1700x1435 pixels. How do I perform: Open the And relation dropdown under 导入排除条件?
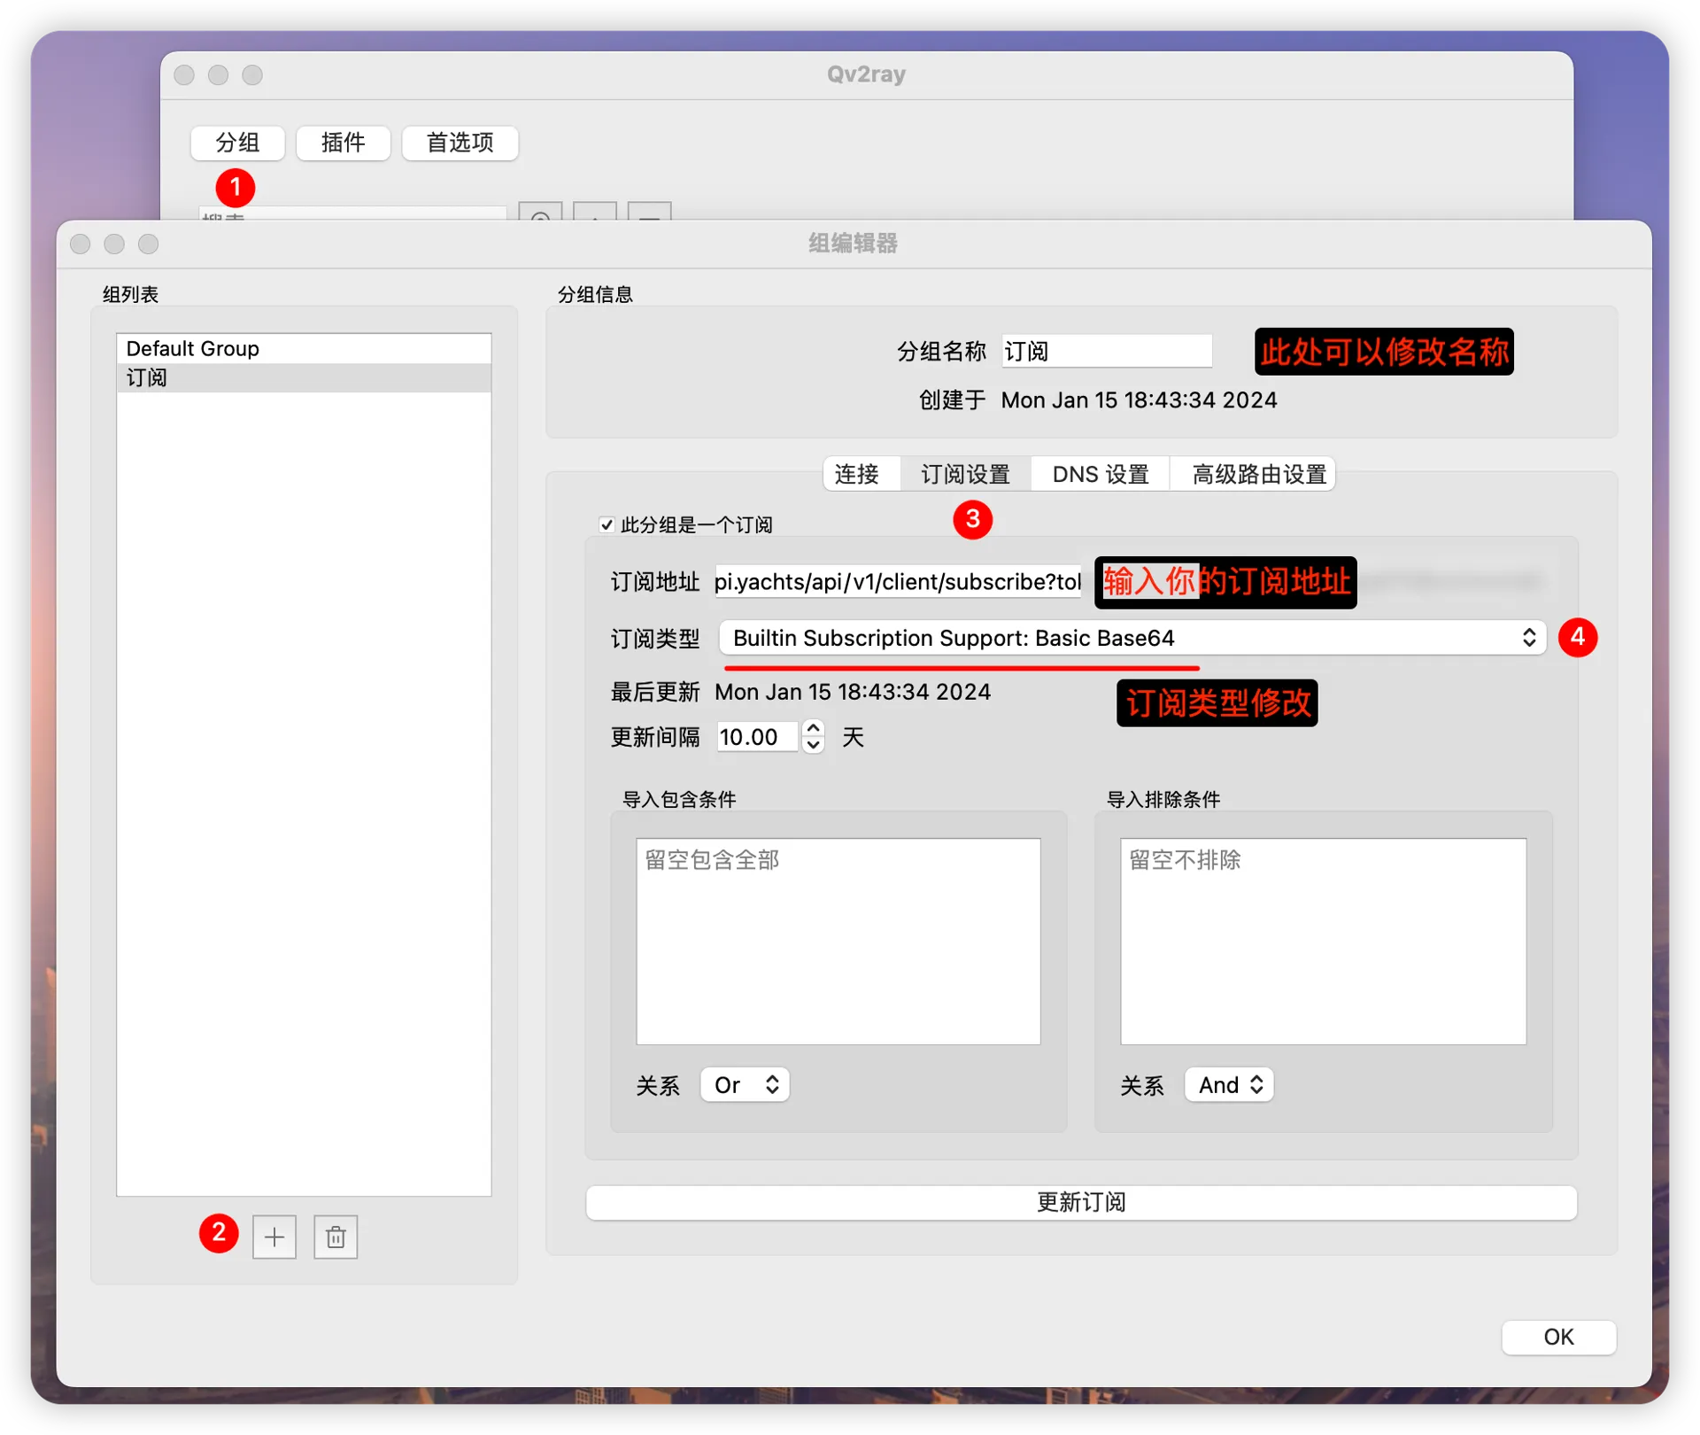point(1228,1084)
